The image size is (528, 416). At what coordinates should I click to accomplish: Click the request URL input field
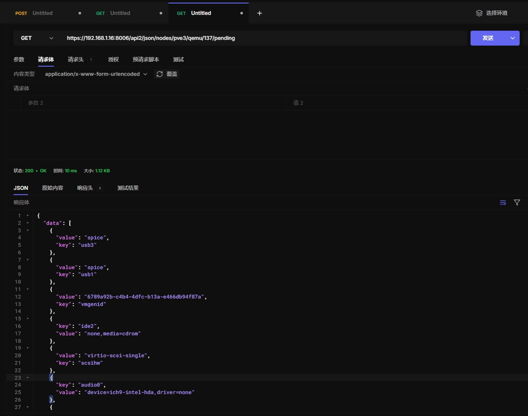pyautogui.click(x=263, y=38)
